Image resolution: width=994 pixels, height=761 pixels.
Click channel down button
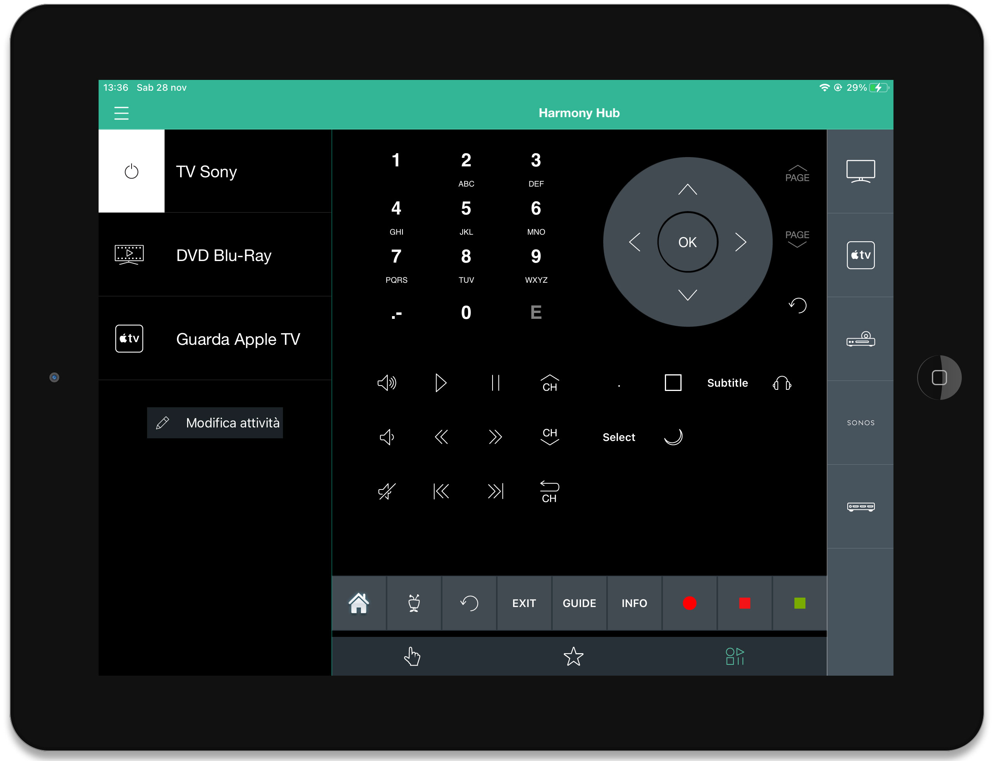(549, 437)
